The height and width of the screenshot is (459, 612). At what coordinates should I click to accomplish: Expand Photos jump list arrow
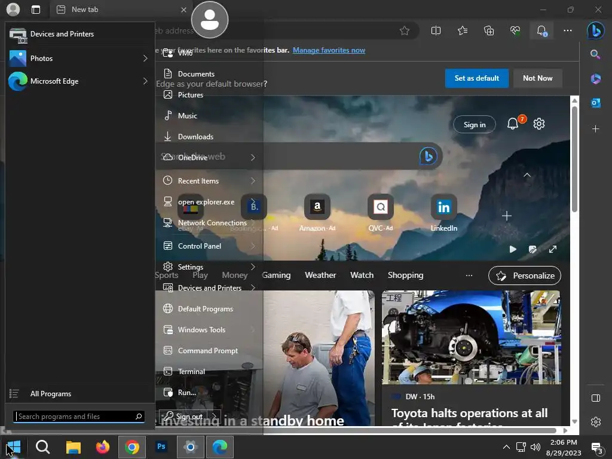click(x=145, y=59)
